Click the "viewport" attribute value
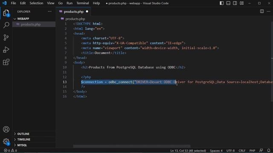This screenshot has width=273, height=153. point(113,48)
